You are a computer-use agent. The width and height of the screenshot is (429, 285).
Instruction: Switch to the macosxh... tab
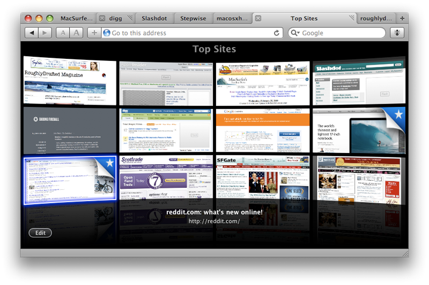click(x=232, y=18)
